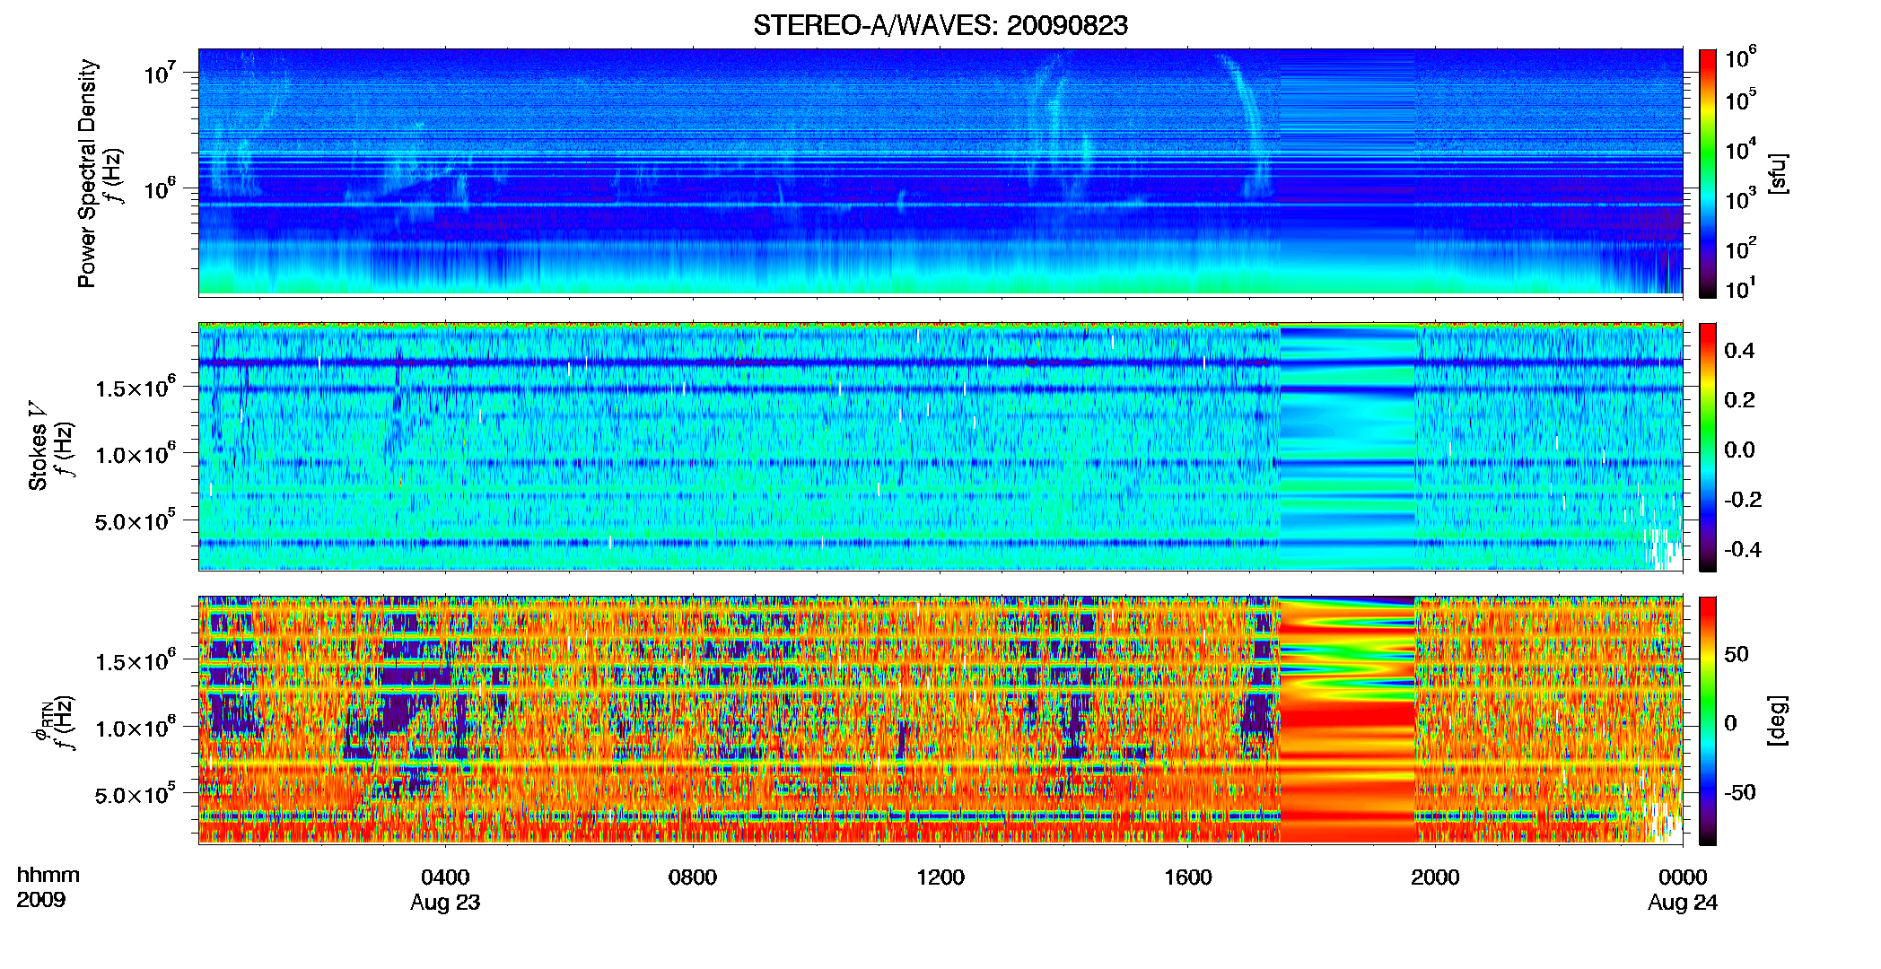Click the 0000 time axis tick label
Screen dimensions: 1881x969
(1683, 877)
